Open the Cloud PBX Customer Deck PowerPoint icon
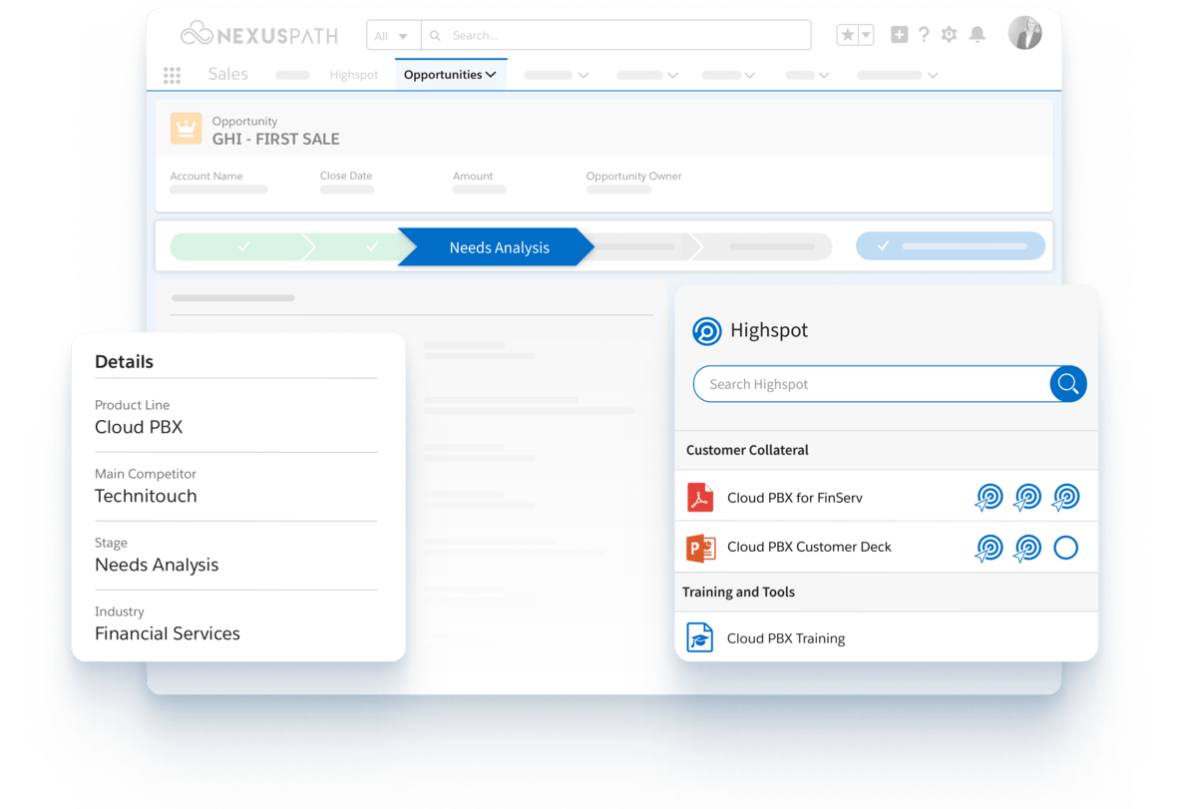The height and width of the screenshot is (809, 1181). (700, 548)
